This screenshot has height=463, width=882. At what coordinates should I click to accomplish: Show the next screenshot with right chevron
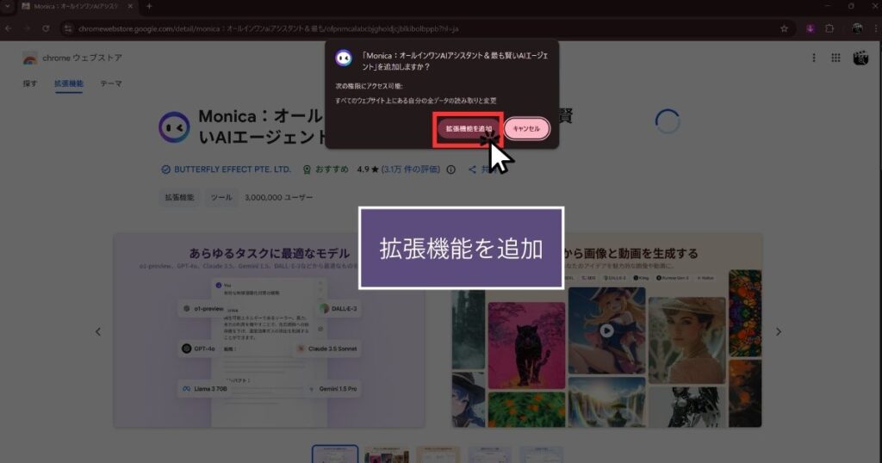click(778, 331)
